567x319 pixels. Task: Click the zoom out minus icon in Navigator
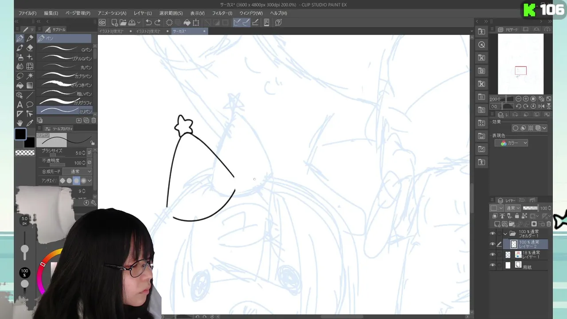[x=518, y=99]
